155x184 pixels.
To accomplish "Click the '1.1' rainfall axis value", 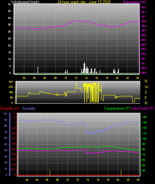I will coord(14,118).
